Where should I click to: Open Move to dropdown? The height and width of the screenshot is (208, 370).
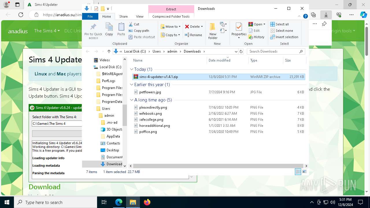[x=171, y=27]
